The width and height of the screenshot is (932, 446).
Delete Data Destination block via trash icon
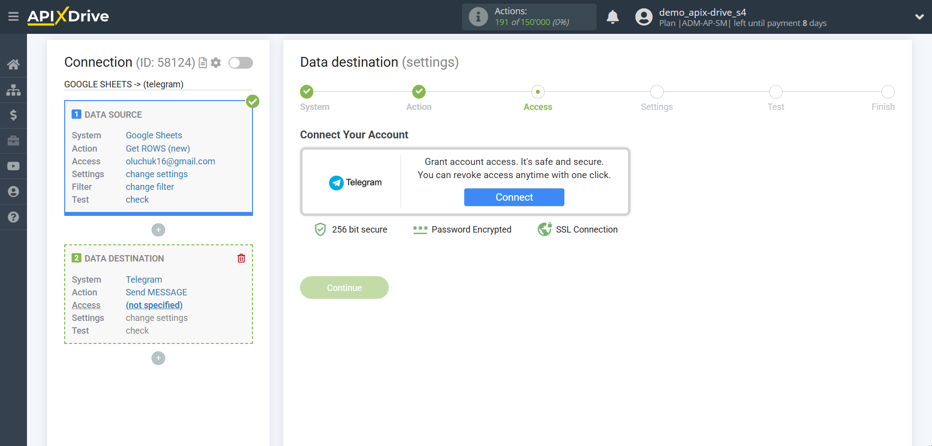pyautogui.click(x=241, y=258)
